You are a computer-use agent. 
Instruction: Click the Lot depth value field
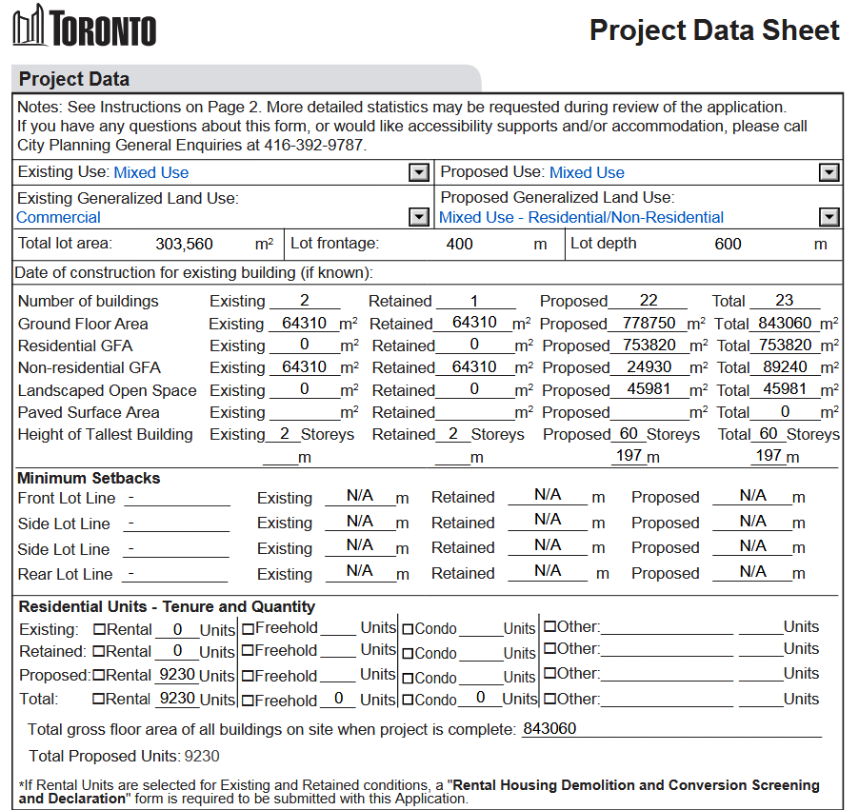point(728,244)
